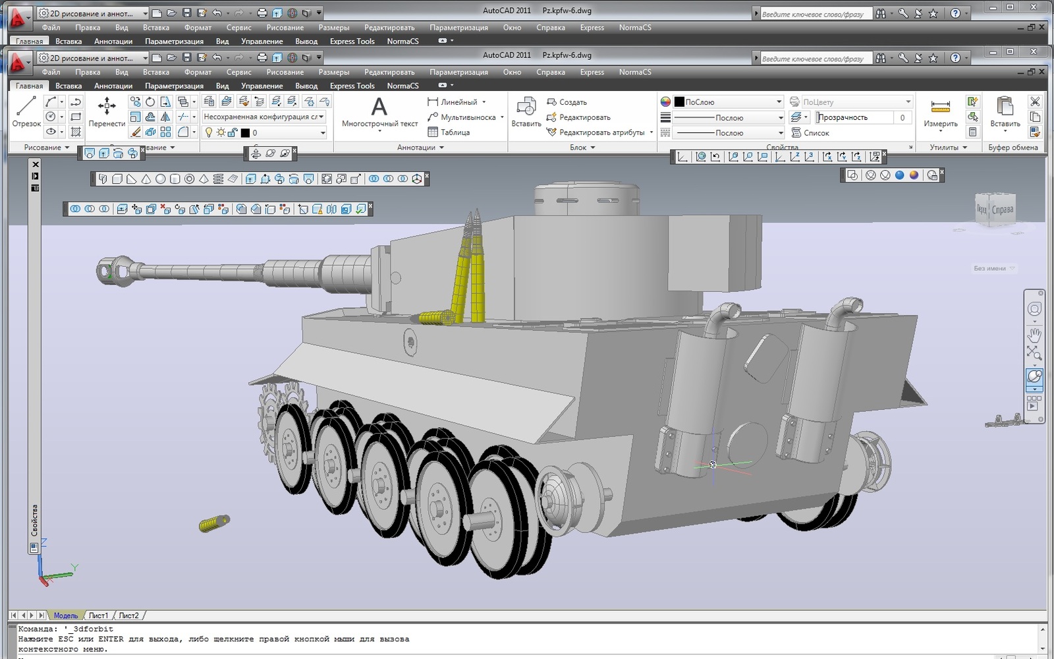
Task: Click the binoculars search icon
Action: coord(881,58)
